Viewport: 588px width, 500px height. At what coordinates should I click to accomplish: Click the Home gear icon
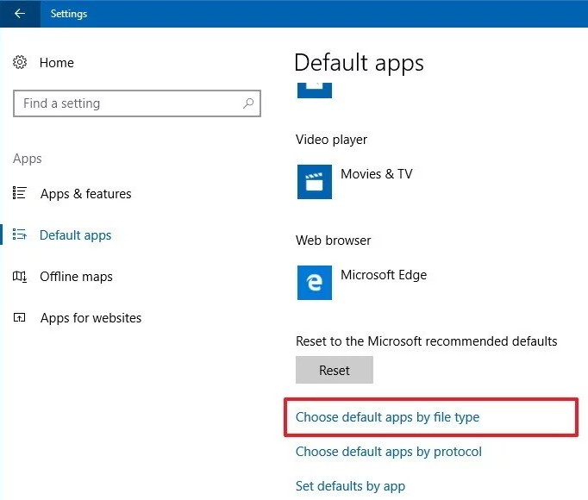(21, 63)
